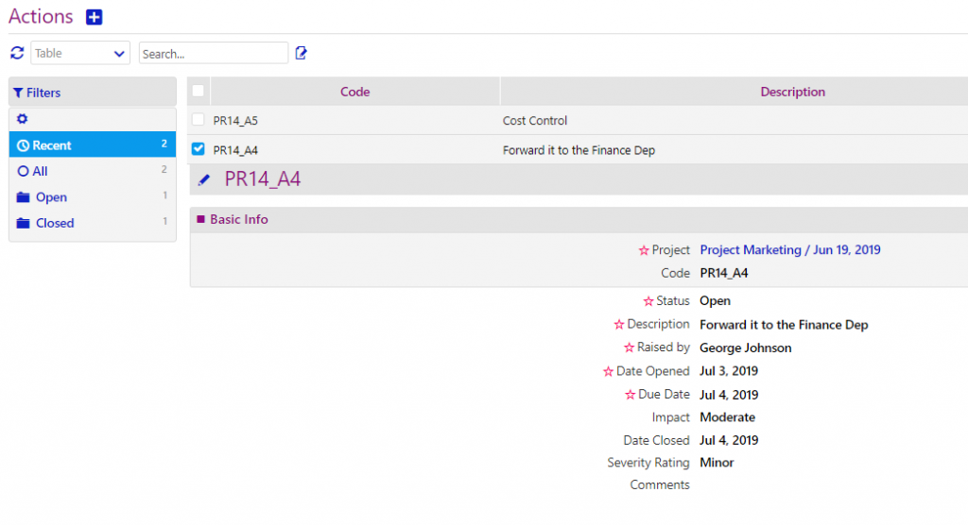This screenshot has width=968, height=526.
Task: Uncheck the PR14_A4 row checkbox
Action: [198, 149]
